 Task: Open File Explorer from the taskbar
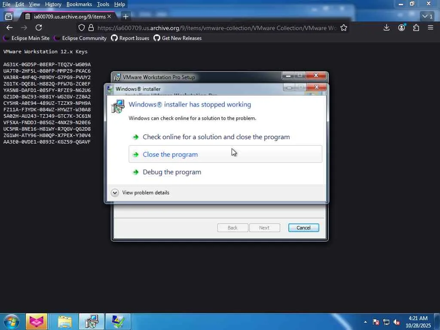tap(65, 321)
